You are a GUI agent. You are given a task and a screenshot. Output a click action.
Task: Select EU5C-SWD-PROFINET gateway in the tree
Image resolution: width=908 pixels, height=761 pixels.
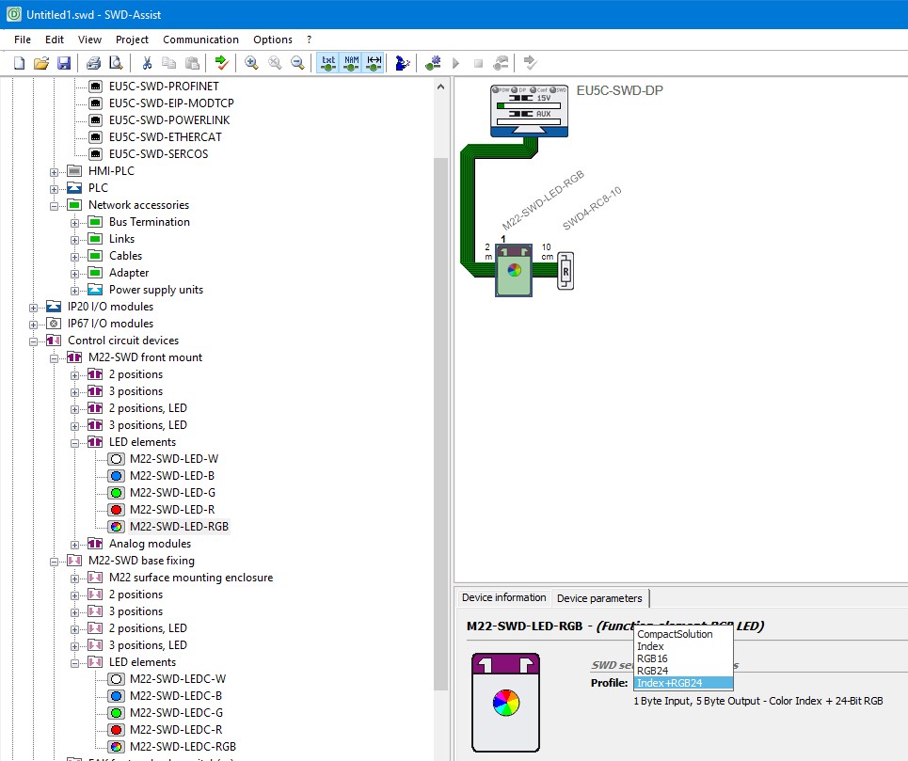point(164,87)
